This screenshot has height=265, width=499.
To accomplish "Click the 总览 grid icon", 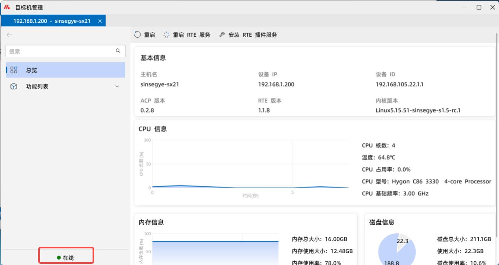I will 14,70.
